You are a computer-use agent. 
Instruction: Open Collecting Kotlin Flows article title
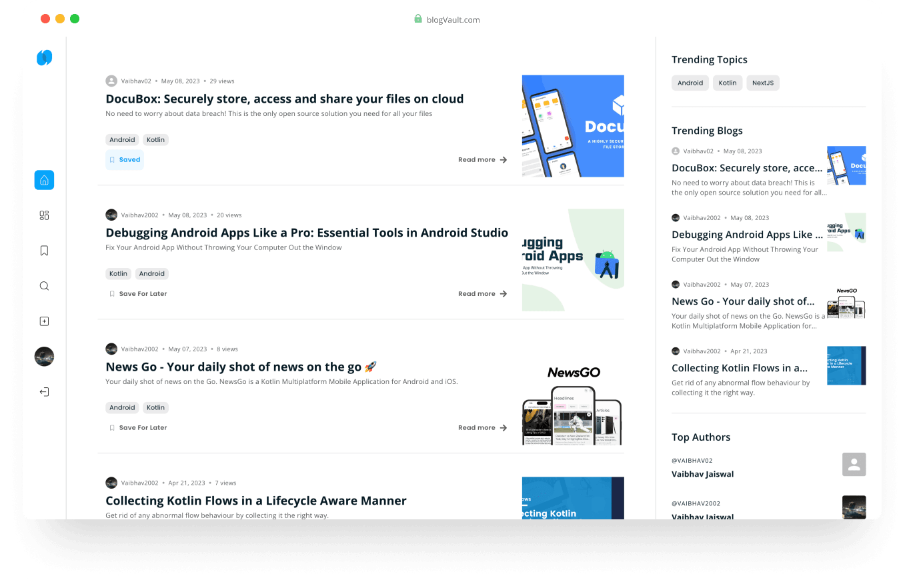(x=256, y=501)
